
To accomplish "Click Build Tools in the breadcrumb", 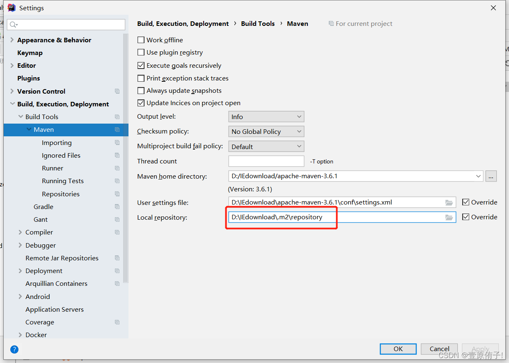I will coord(258,23).
